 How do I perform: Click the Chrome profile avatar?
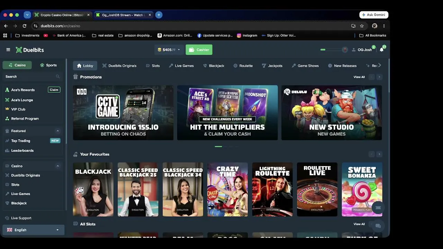374,26
